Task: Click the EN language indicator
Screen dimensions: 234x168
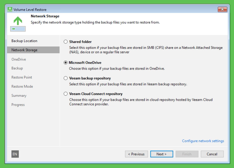Action: point(15,154)
